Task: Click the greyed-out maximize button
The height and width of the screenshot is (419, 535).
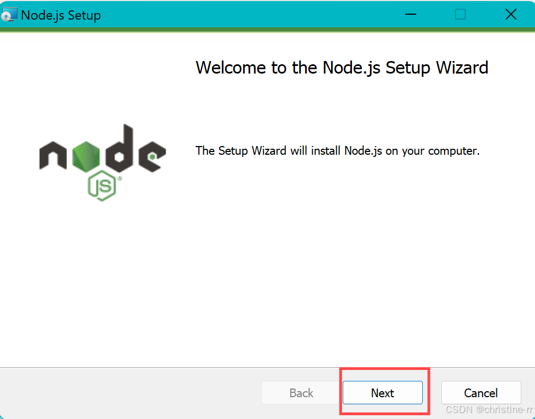Action: [460, 14]
